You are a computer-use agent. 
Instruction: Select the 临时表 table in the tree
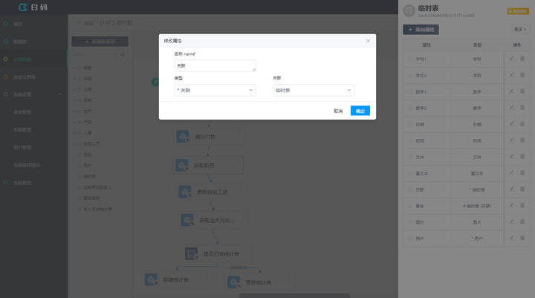click(89, 176)
